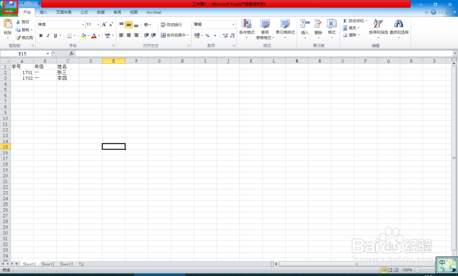Click the Insert cells (插入) icon
This screenshot has width=458, height=276.
click(305, 24)
